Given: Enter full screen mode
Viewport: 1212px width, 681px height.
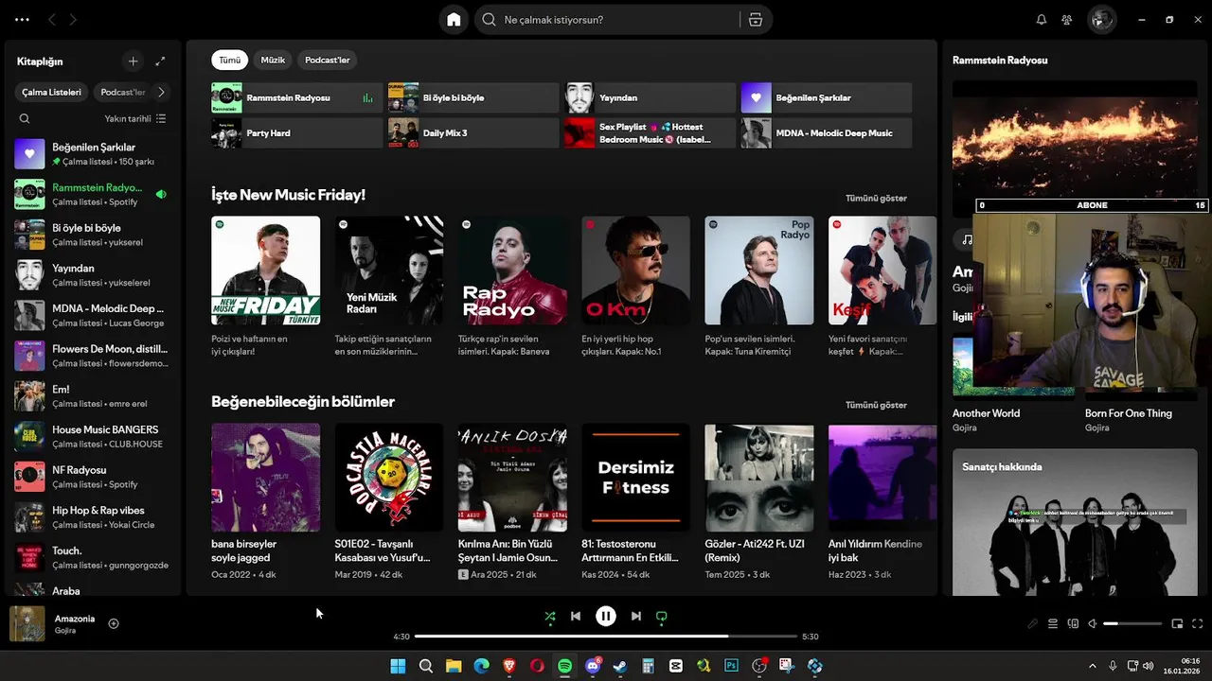Looking at the screenshot, I should pyautogui.click(x=1198, y=623).
